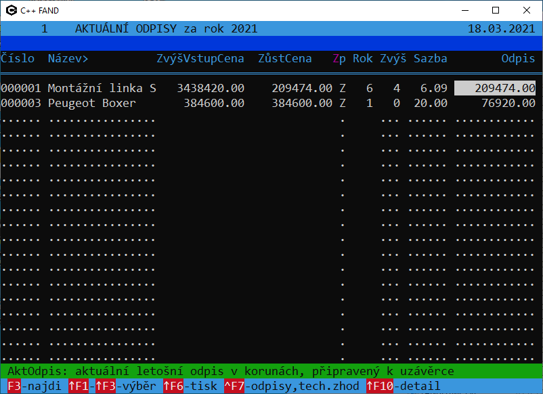Click the vstupní cena 3438420.00 cell

(x=211, y=88)
